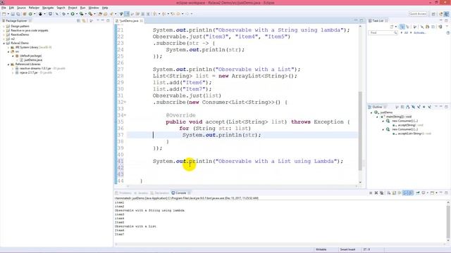
Task: Click the green Run button in toolbar
Action: tap(73, 14)
